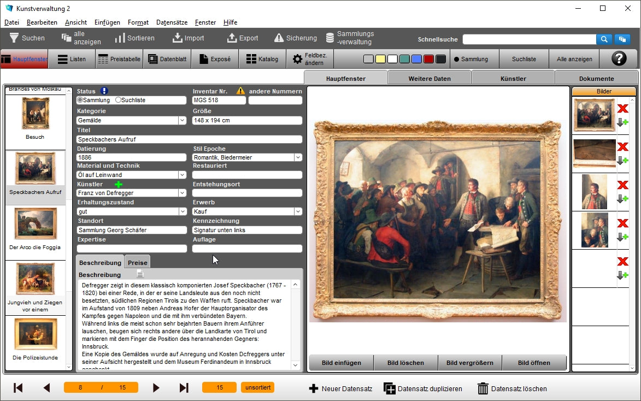Click the red X on first image thumbnail

tap(622, 108)
